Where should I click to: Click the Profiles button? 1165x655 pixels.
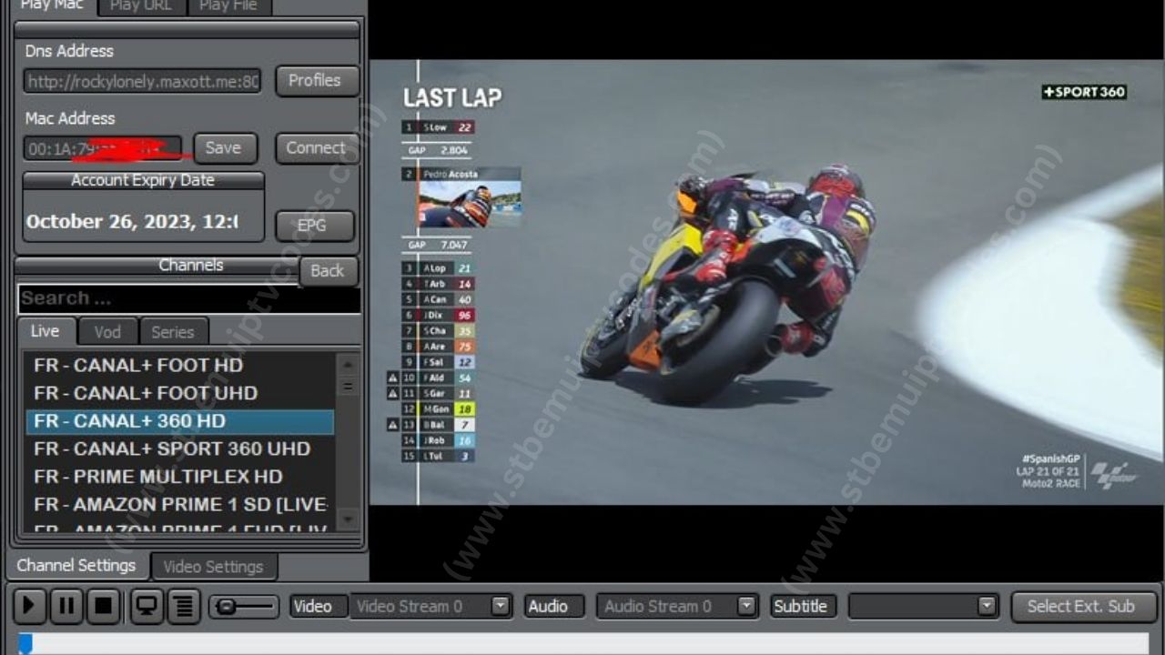pos(315,80)
